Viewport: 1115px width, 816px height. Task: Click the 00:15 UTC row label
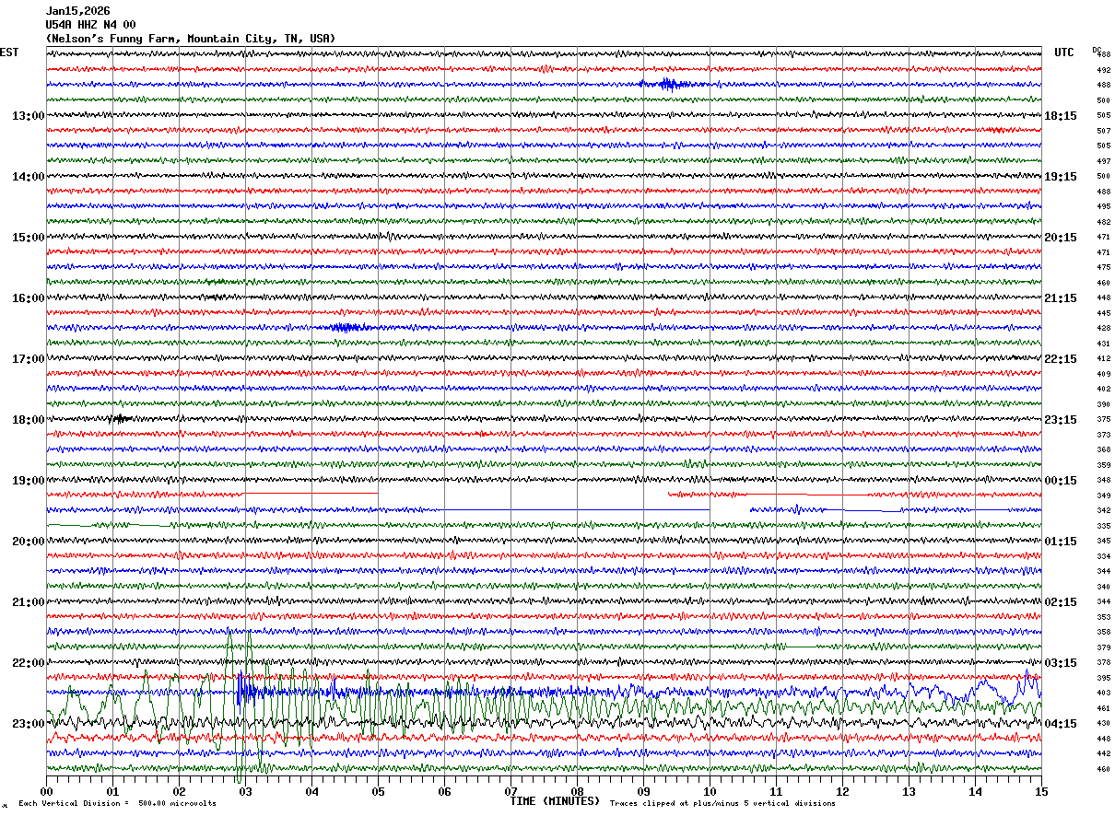pos(1060,481)
